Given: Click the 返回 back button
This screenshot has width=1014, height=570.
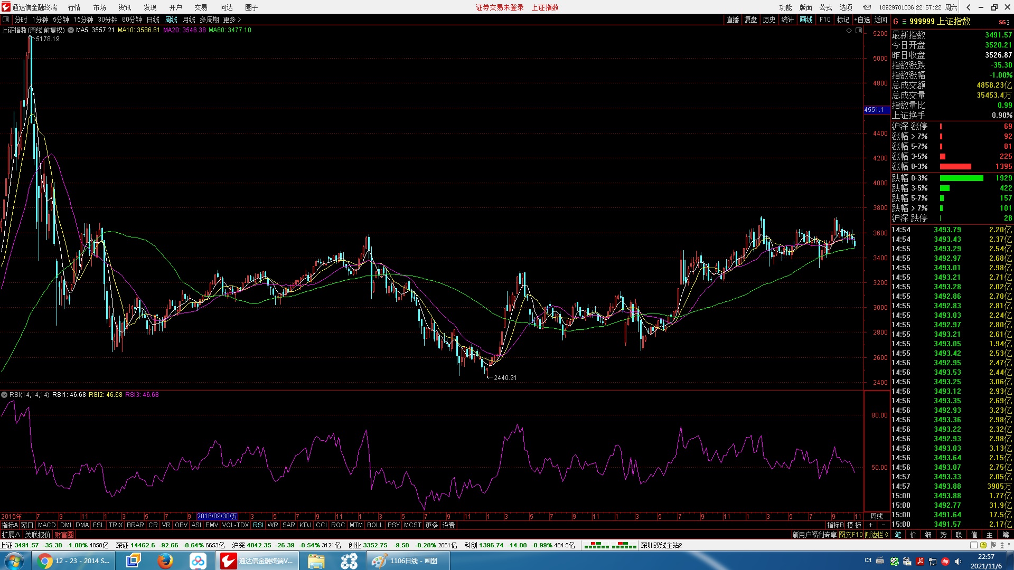Looking at the screenshot, I should pyautogui.click(x=880, y=20).
